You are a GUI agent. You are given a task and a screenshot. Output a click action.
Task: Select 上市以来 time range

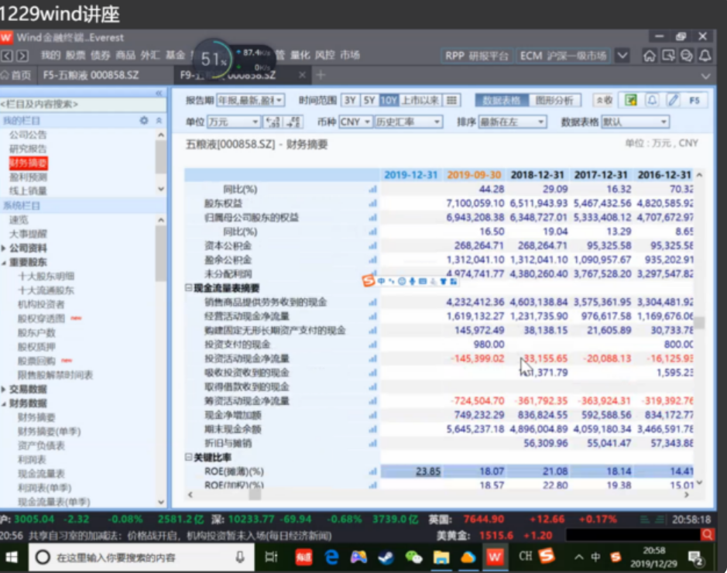pyautogui.click(x=420, y=100)
